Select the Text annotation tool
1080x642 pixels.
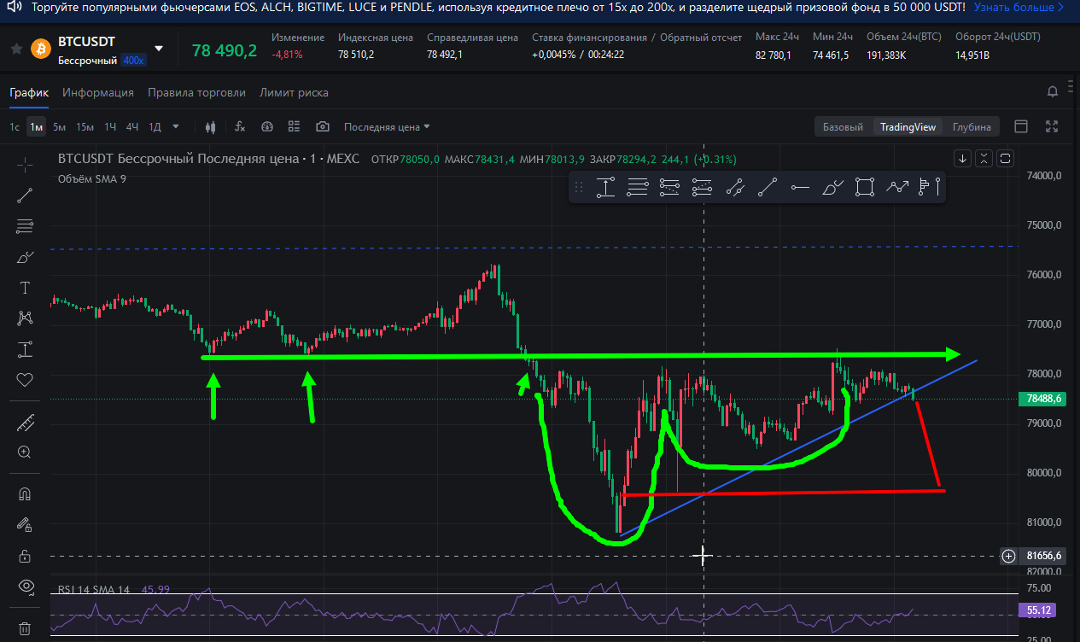pyautogui.click(x=25, y=288)
